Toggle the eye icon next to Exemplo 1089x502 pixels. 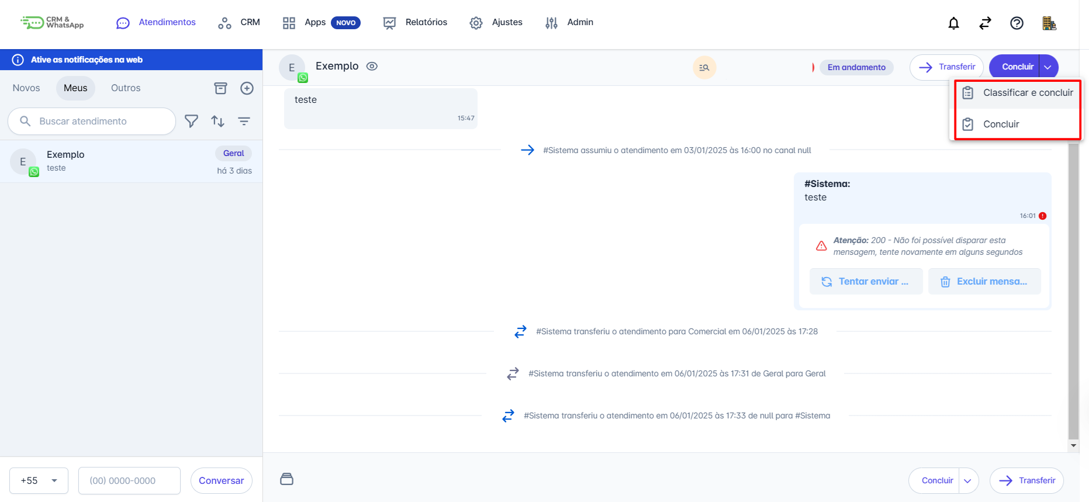(x=372, y=66)
